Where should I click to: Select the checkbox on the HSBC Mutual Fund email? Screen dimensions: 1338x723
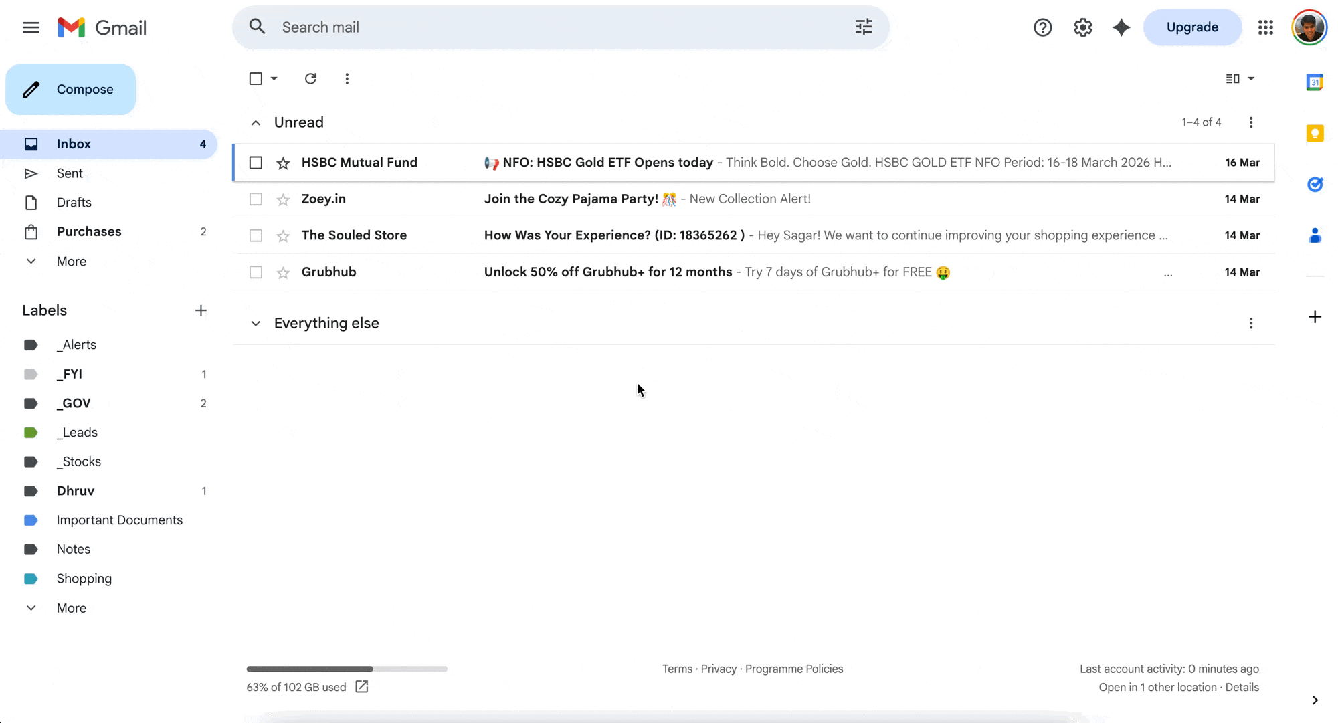[x=256, y=163]
